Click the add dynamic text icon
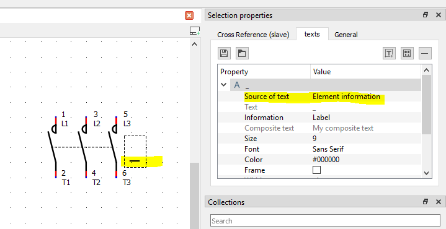Viewport: 446px width, 229px height. (389, 53)
